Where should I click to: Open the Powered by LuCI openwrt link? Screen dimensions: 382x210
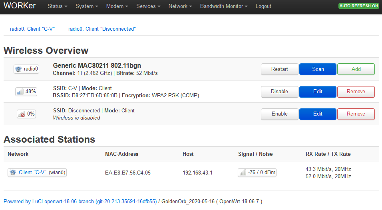coord(80,202)
